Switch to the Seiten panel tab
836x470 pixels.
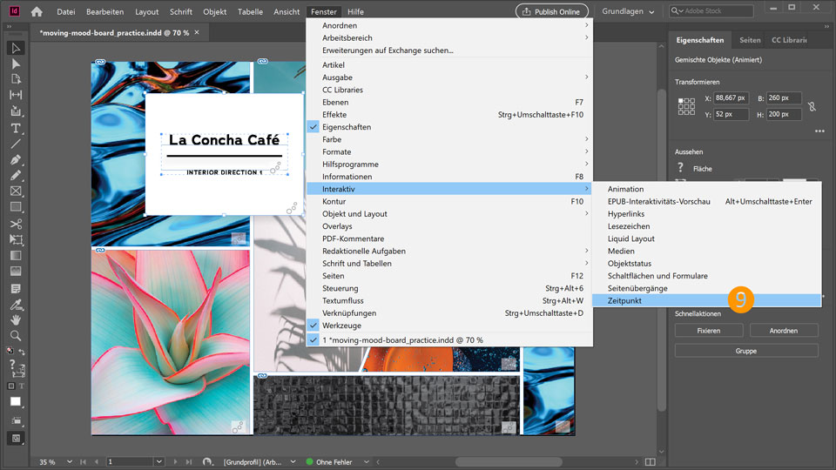[750, 40]
